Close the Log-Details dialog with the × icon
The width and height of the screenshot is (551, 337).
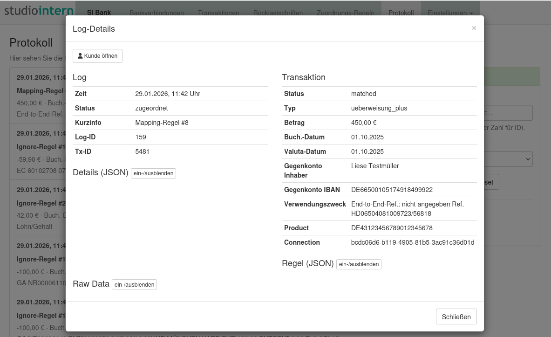pos(474,28)
